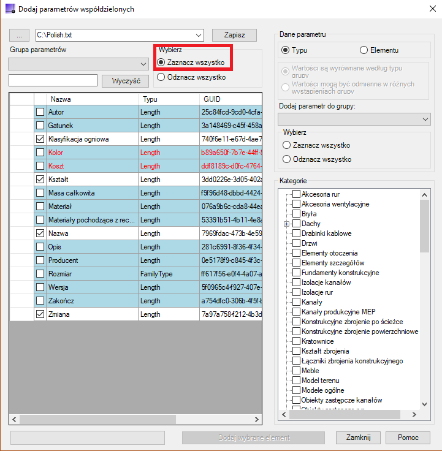Screen dimensions: 442x451
Task: Click the Wyczyść button
Action: [x=126, y=81]
